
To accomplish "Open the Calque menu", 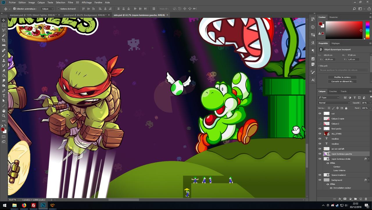I will point(41,2).
